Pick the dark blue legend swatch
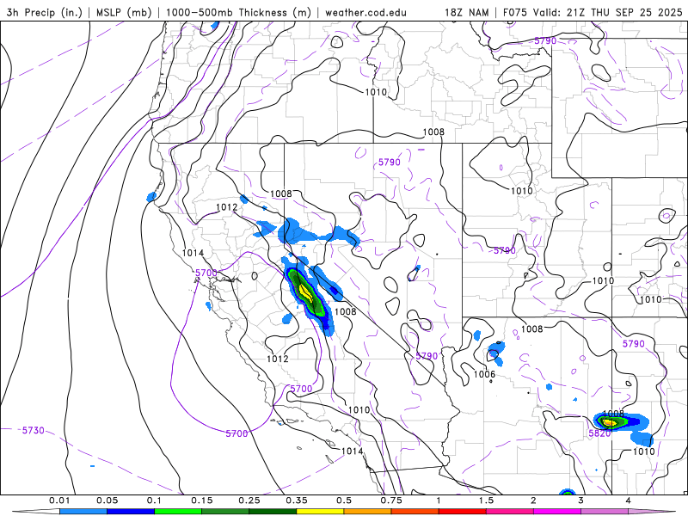The image size is (688, 516). (x=131, y=512)
